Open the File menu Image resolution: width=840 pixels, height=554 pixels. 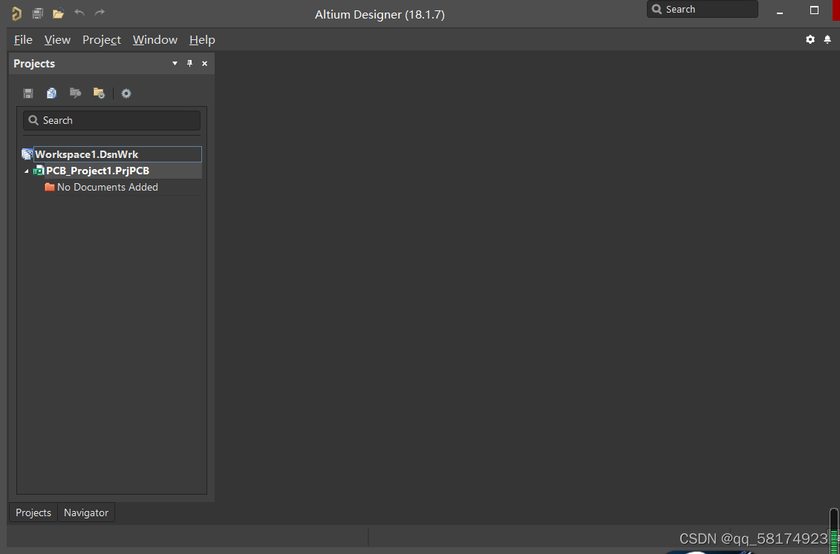coord(23,40)
